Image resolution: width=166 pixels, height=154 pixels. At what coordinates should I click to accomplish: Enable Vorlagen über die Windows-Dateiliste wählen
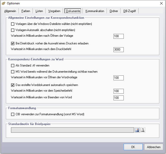[13, 24]
